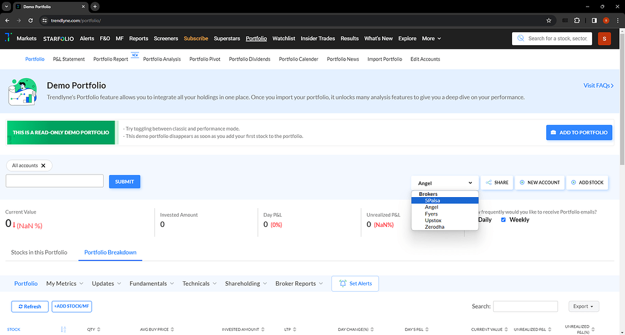Sort by STOCK alphabetical sort icon

coord(63,330)
